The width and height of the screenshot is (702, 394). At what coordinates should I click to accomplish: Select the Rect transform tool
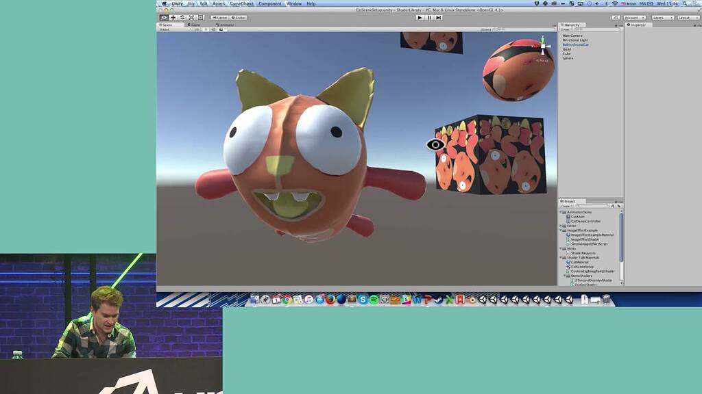point(201,17)
